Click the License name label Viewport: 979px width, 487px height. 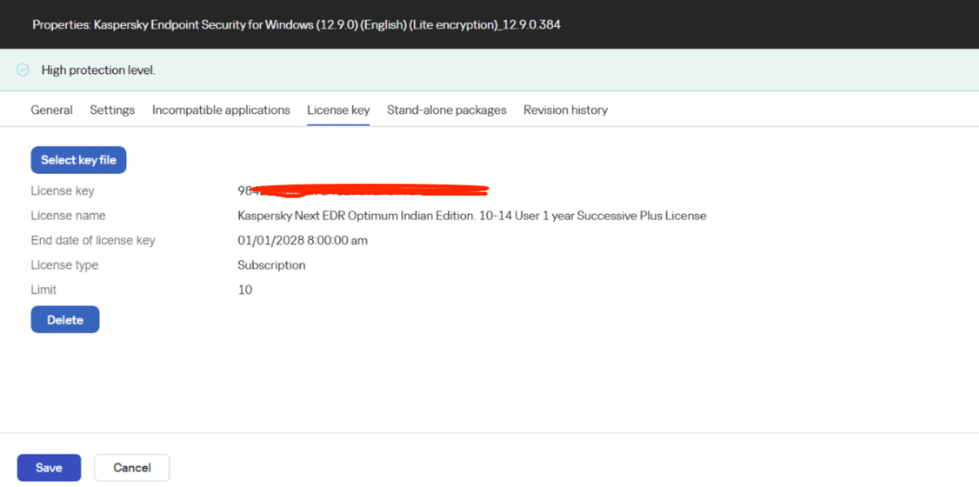(69, 215)
